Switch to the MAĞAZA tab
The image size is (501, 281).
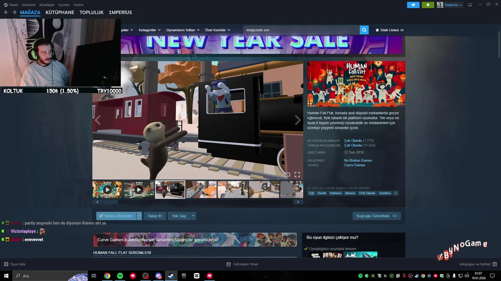(30, 12)
